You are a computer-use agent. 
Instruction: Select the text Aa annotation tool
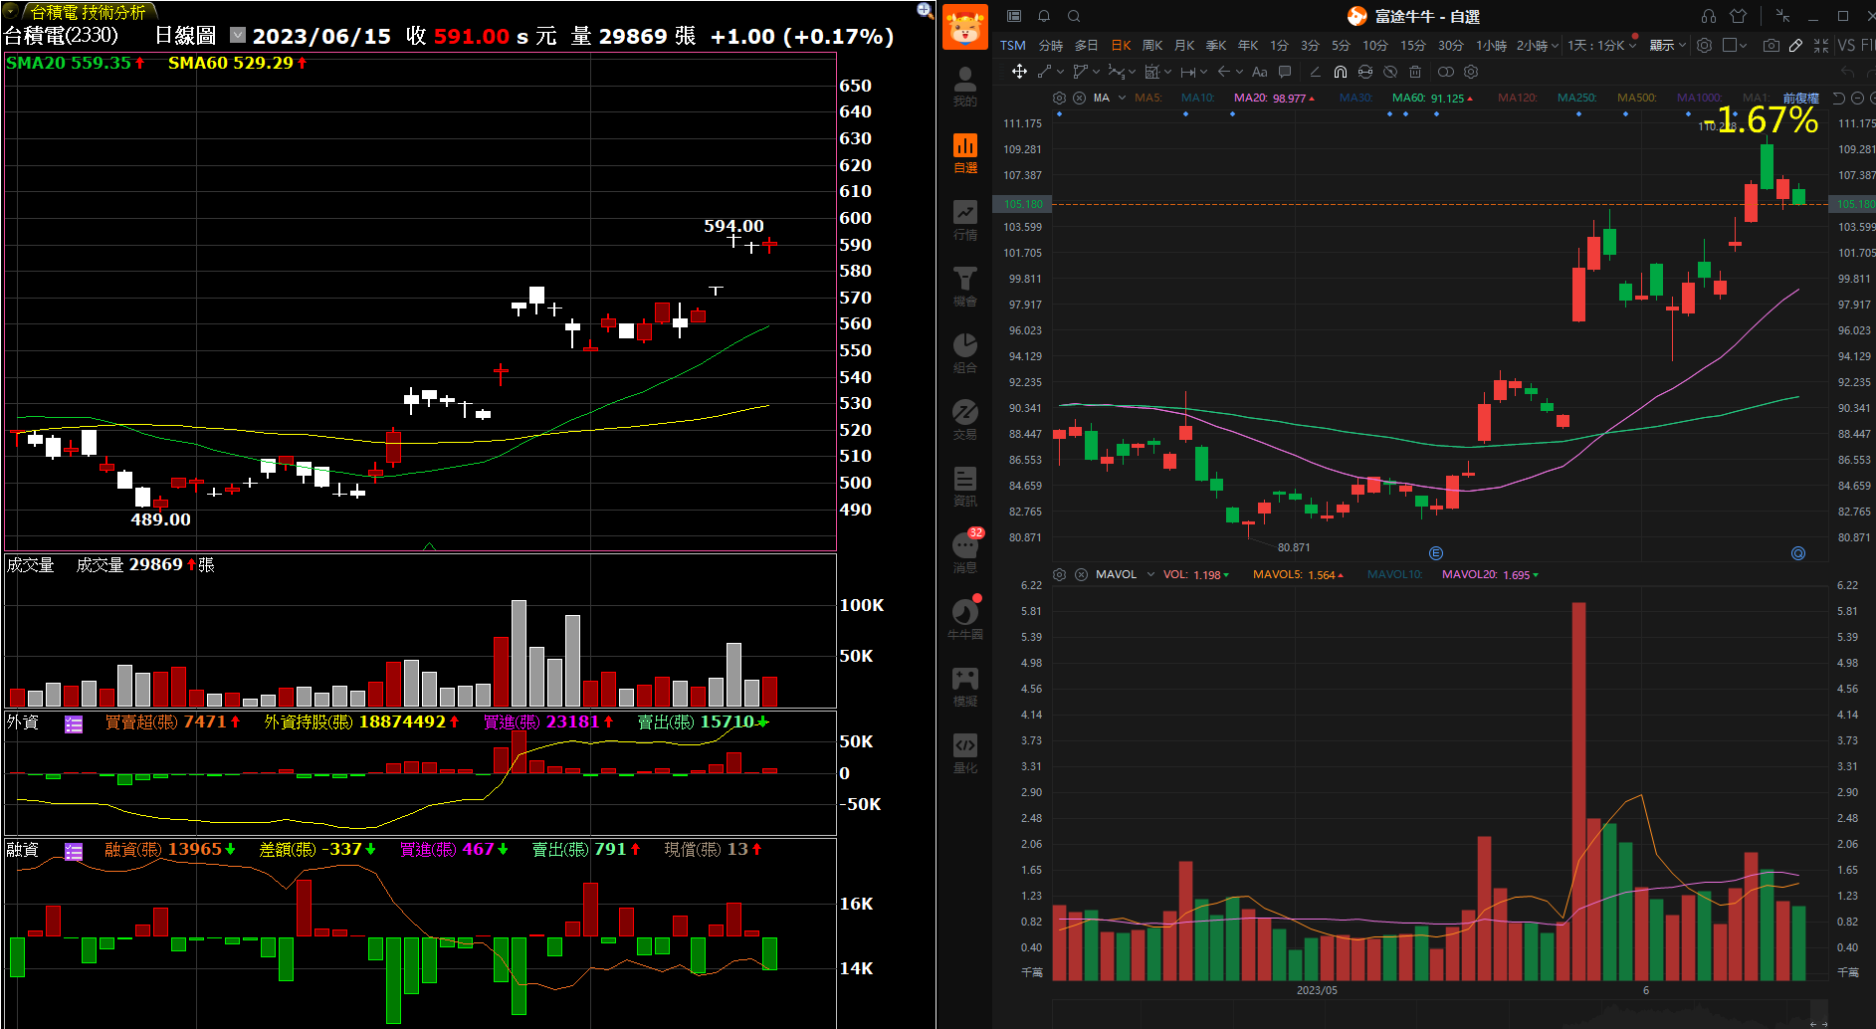[x=1259, y=72]
